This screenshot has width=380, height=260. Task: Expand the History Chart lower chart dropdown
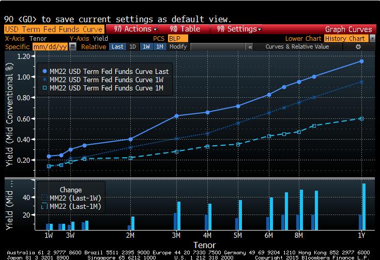372,39
